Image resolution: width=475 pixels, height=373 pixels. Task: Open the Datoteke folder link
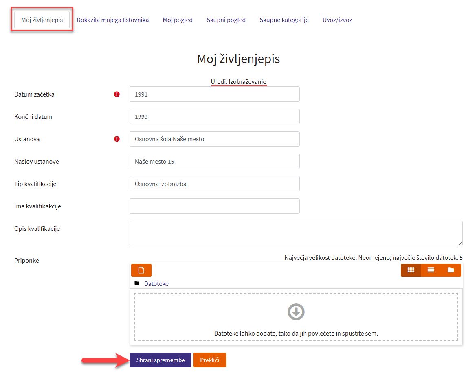tap(156, 283)
